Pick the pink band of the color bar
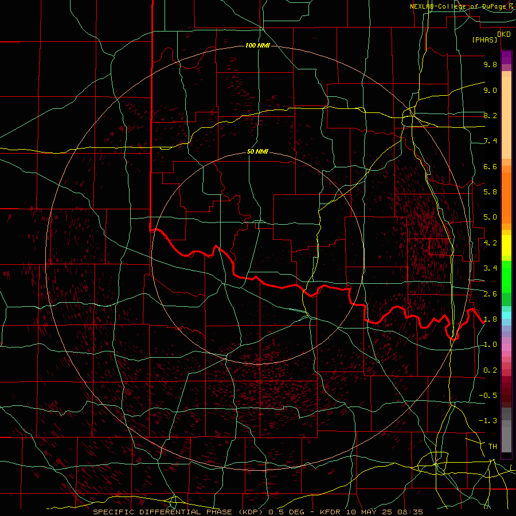The height and width of the screenshot is (516, 516). click(506, 347)
